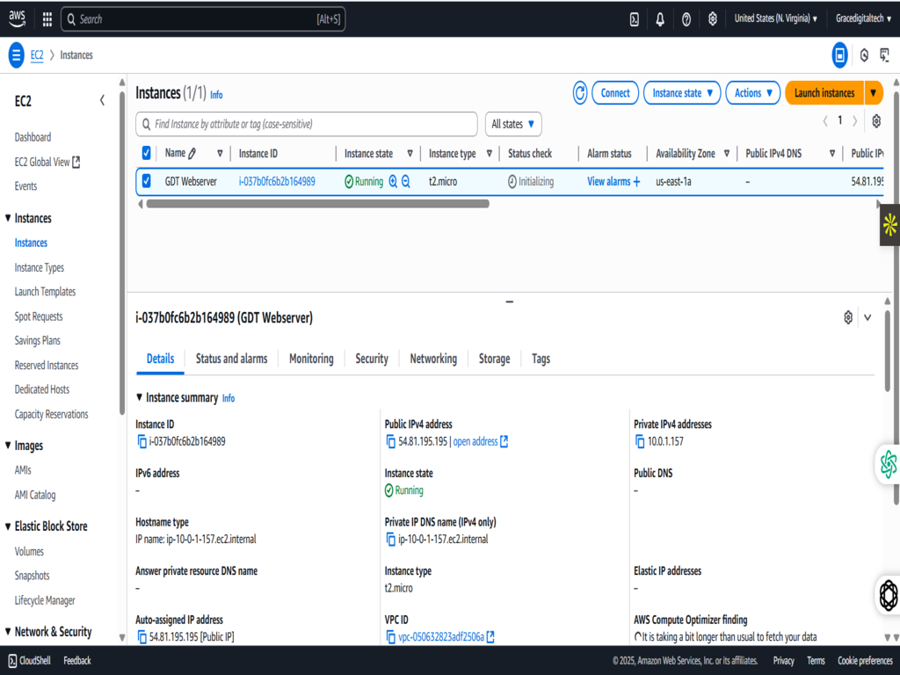
Task: Open Launch Templates in sidebar
Action: point(45,292)
